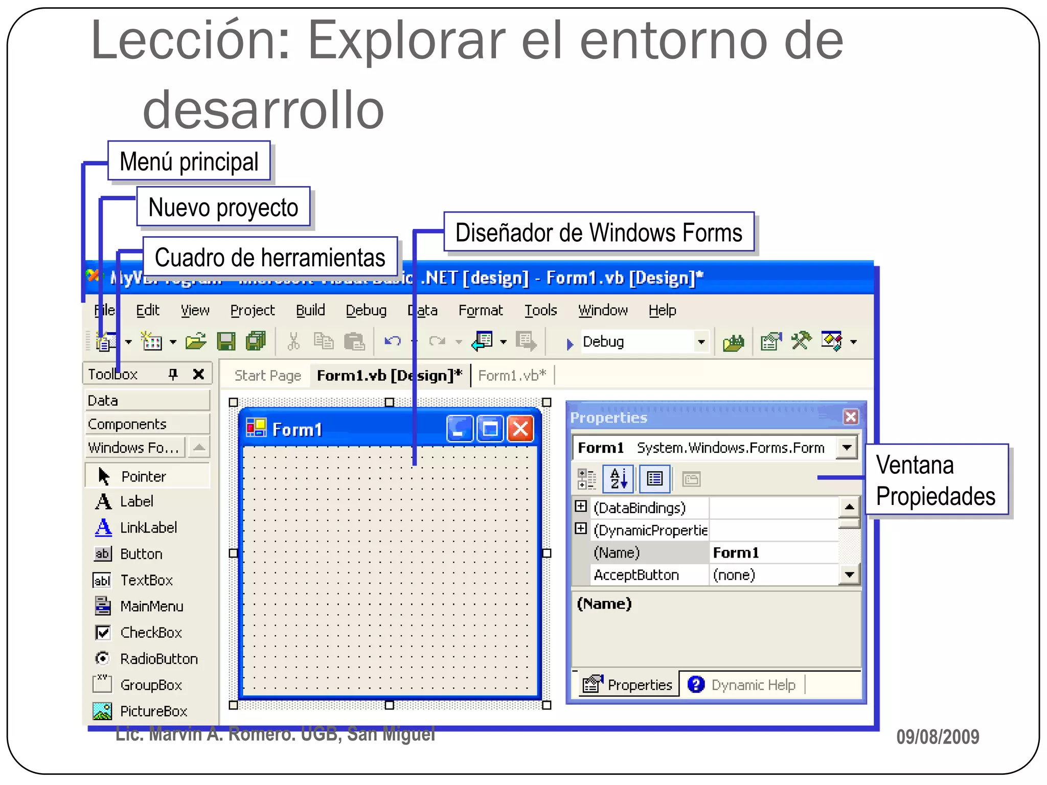
Task: Click the Properties Window toolbar icon
Action: (x=771, y=341)
